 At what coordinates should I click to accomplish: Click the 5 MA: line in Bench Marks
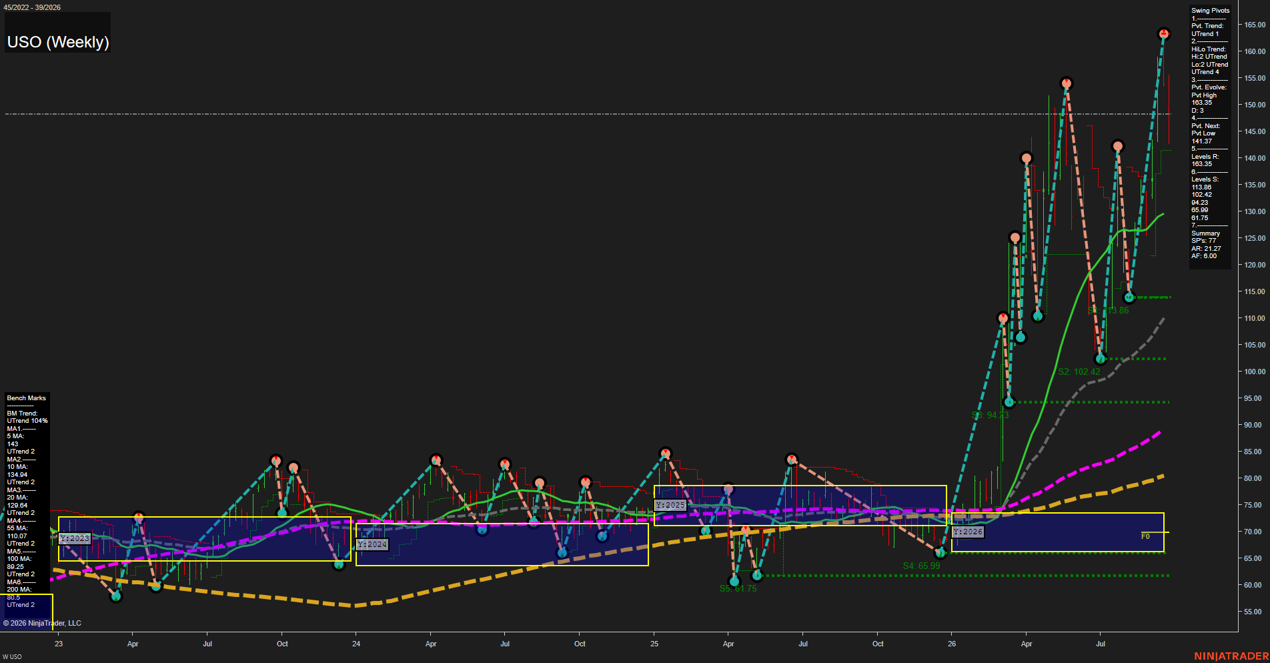click(15, 436)
